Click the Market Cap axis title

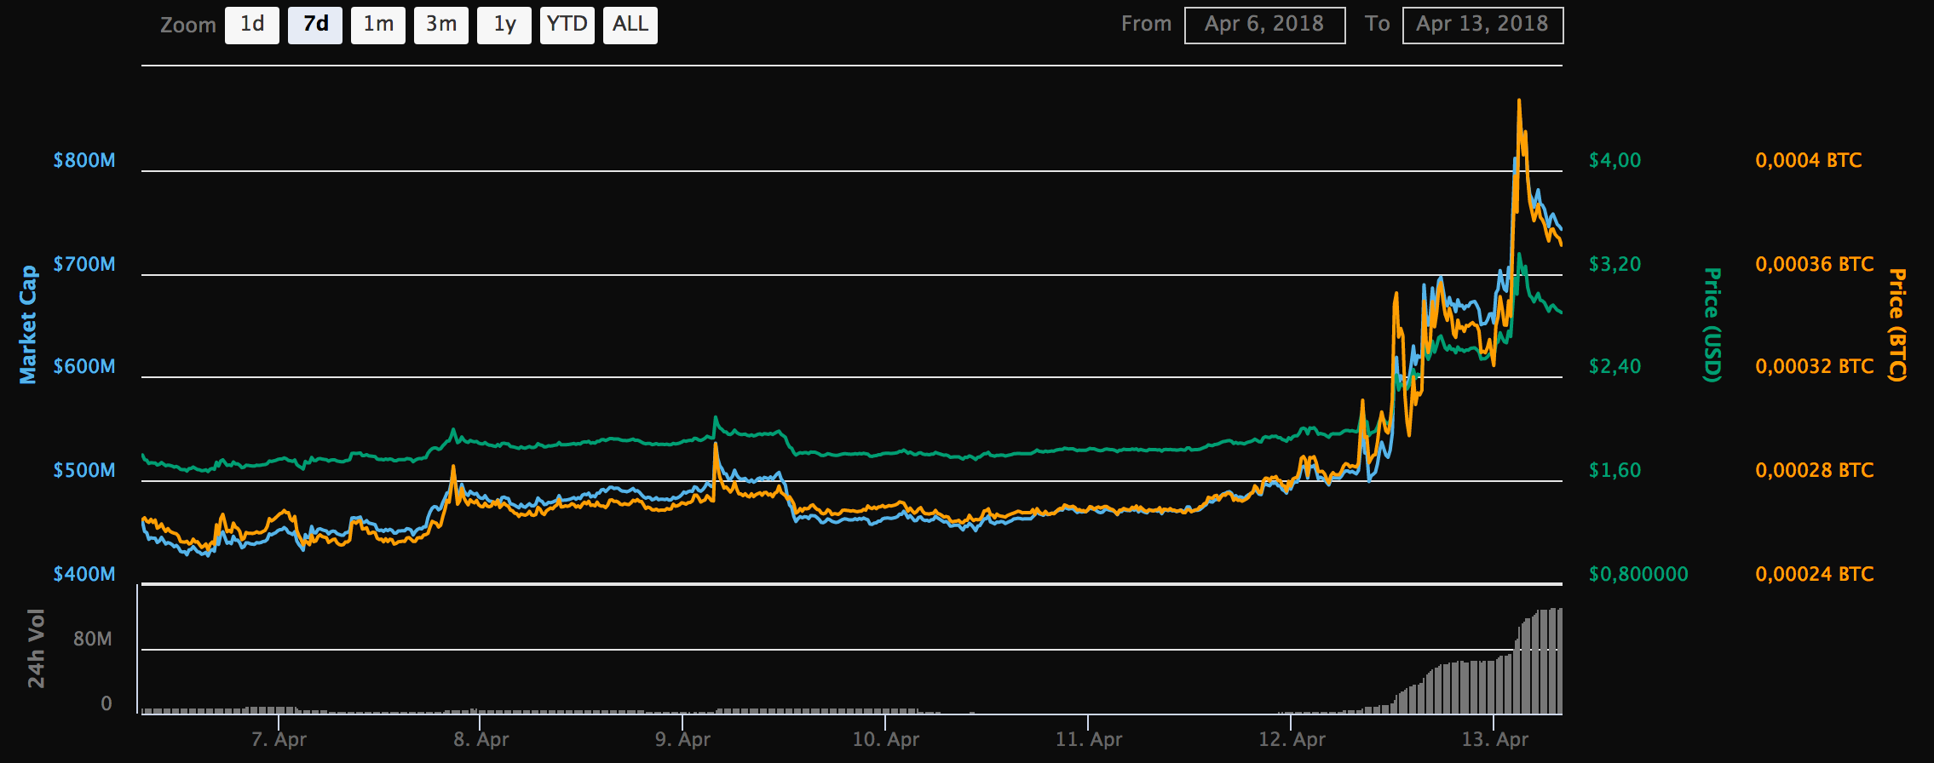[x=28, y=324]
